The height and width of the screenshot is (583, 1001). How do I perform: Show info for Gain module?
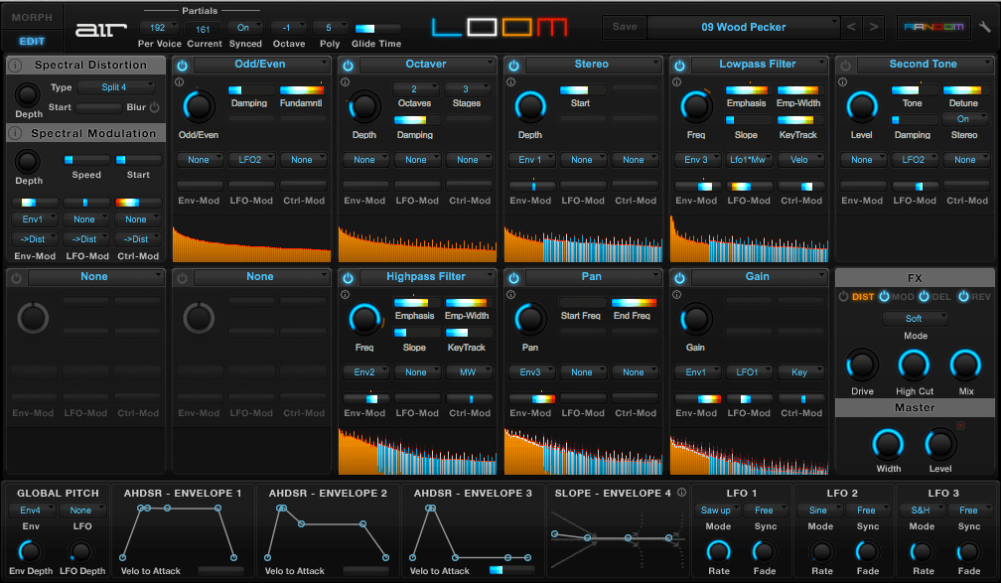(676, 295)
